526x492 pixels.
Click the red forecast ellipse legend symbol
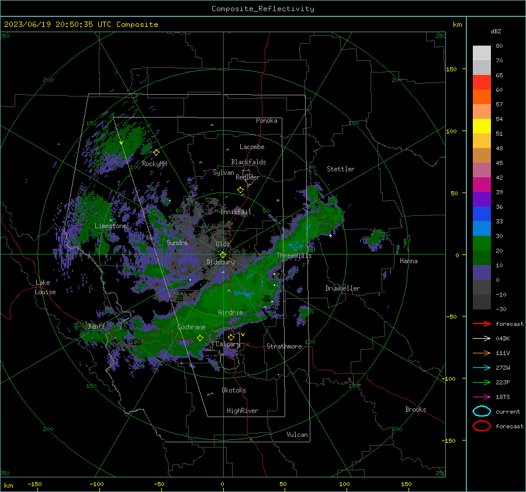coord(482,426)
